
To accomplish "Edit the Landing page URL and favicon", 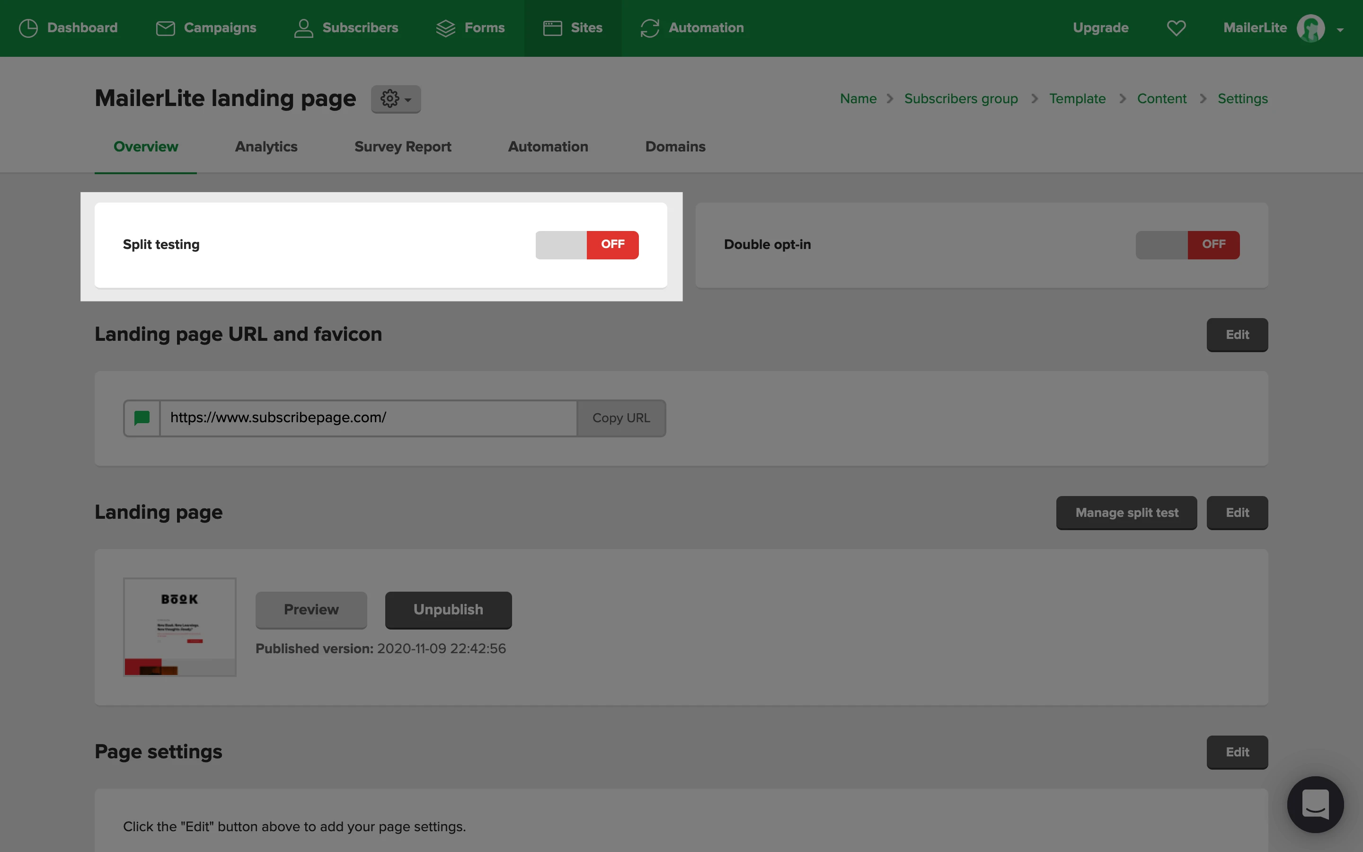I will coord(1237,335).
